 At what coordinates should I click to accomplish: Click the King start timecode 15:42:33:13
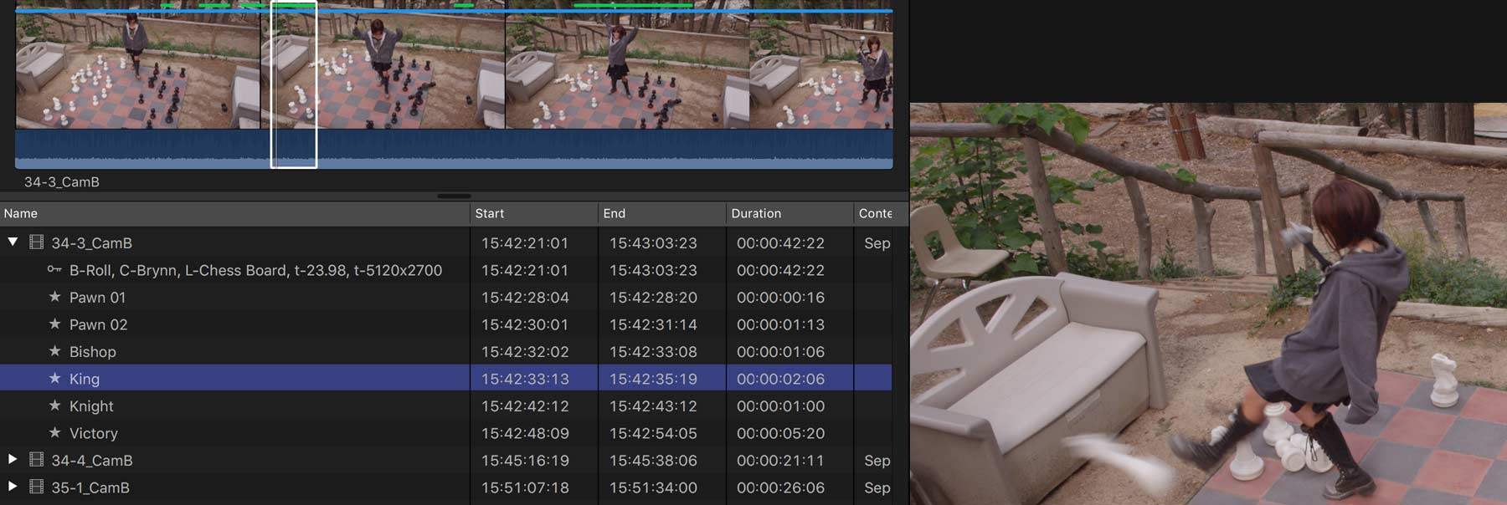[525, 379]
